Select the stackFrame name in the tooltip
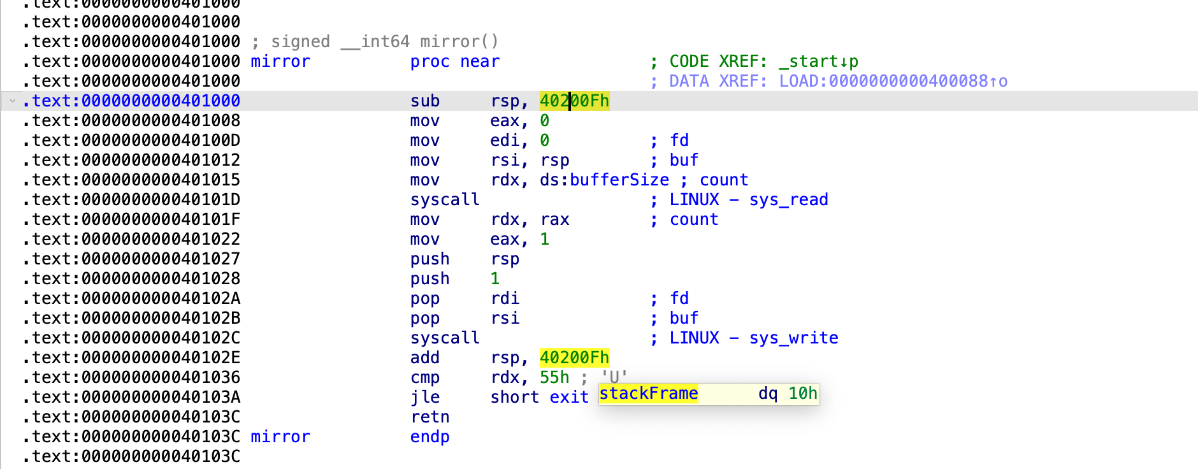The width and height of the screenshot is (1198, 469). coord(649,393)
